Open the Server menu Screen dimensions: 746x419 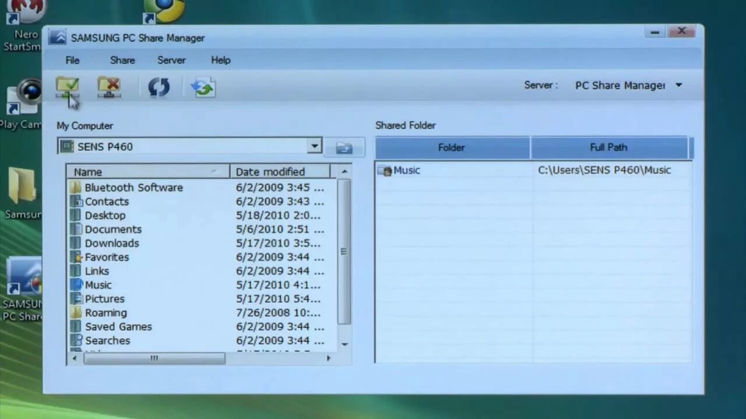(x=171, y=60)
